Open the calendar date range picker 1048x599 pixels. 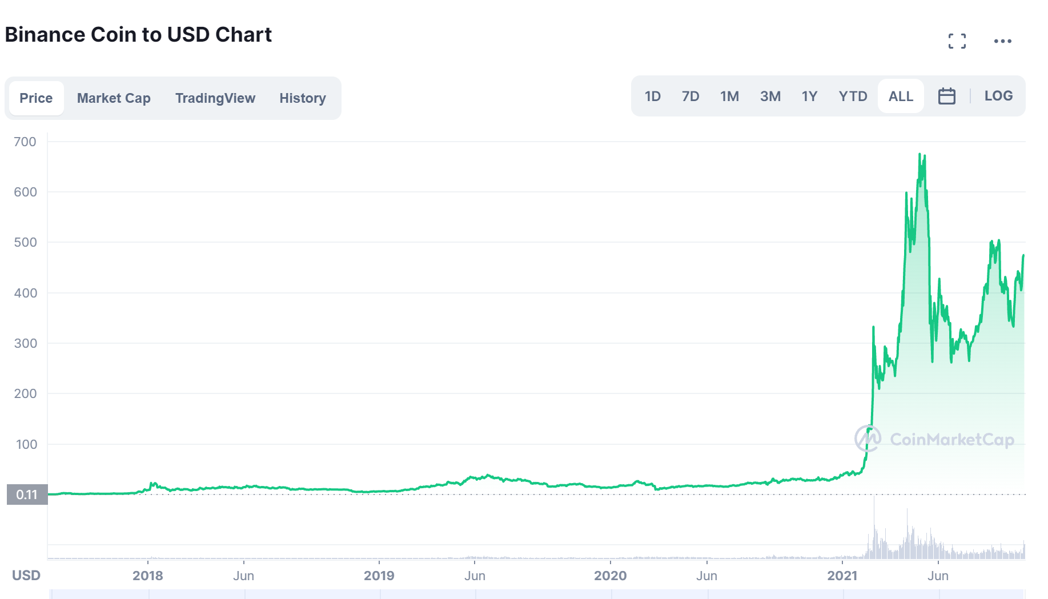click(x=947, y=96)
